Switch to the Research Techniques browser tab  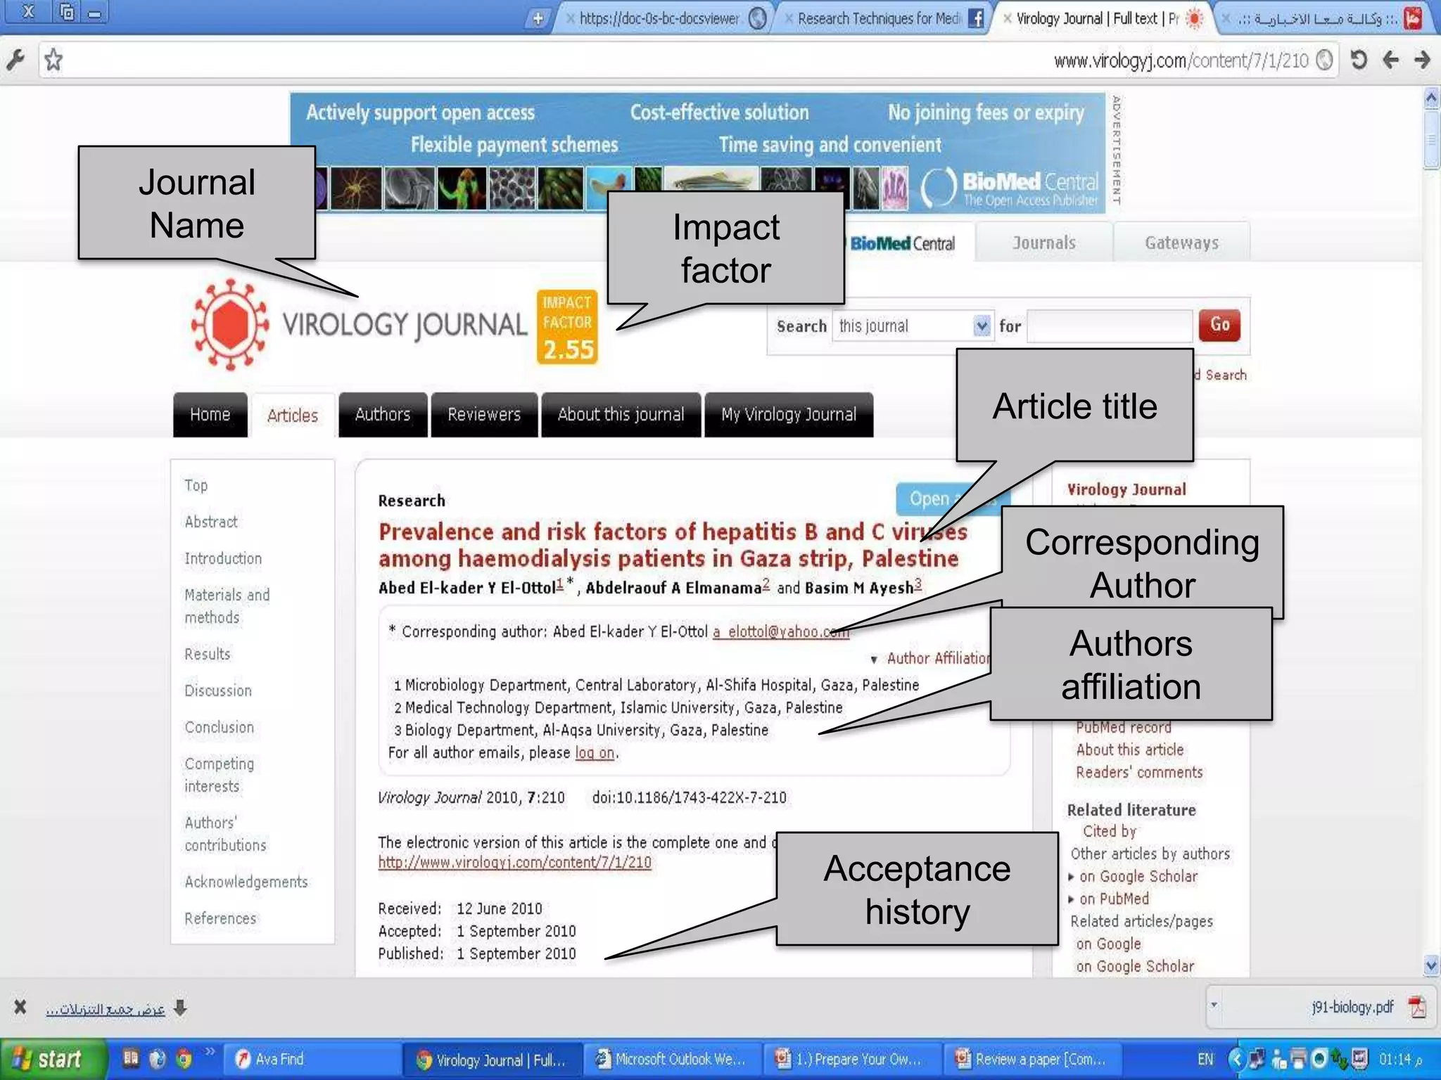(x=880, y=19)
